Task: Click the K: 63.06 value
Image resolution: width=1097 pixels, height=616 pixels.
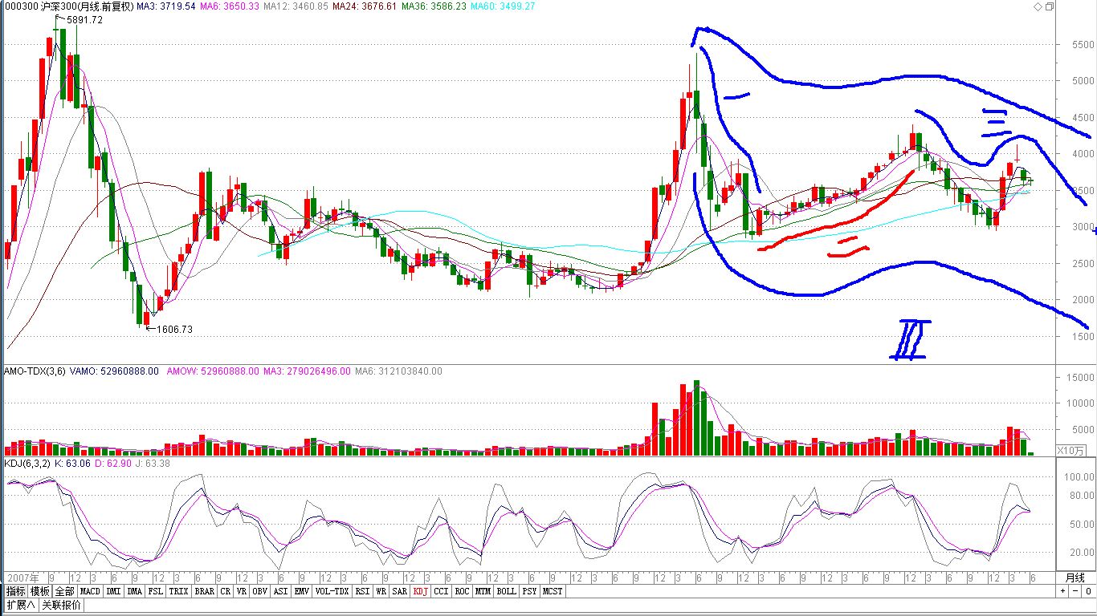Action: coord(74,463)
